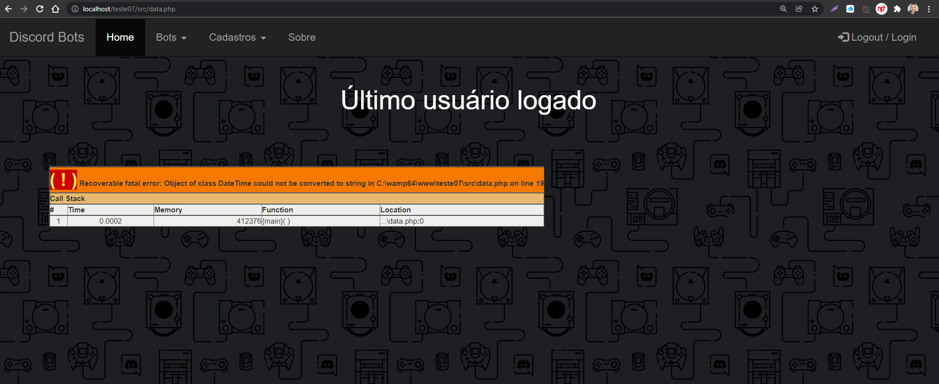
Task: Click the Discord Bots brand link
Action: [47, 37]
